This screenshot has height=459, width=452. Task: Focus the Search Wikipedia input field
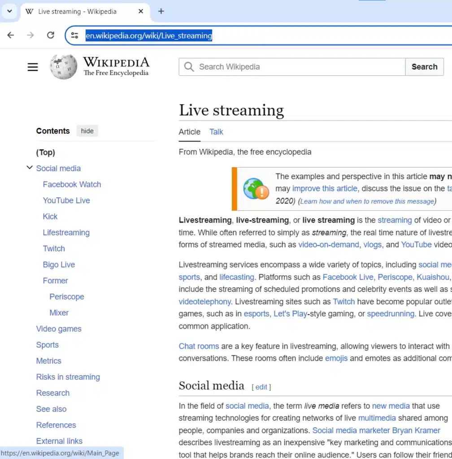tap(292, 67)
